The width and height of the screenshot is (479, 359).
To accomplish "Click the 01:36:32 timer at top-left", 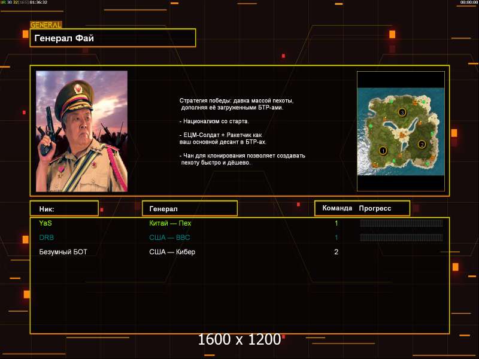I will point(38,2).
